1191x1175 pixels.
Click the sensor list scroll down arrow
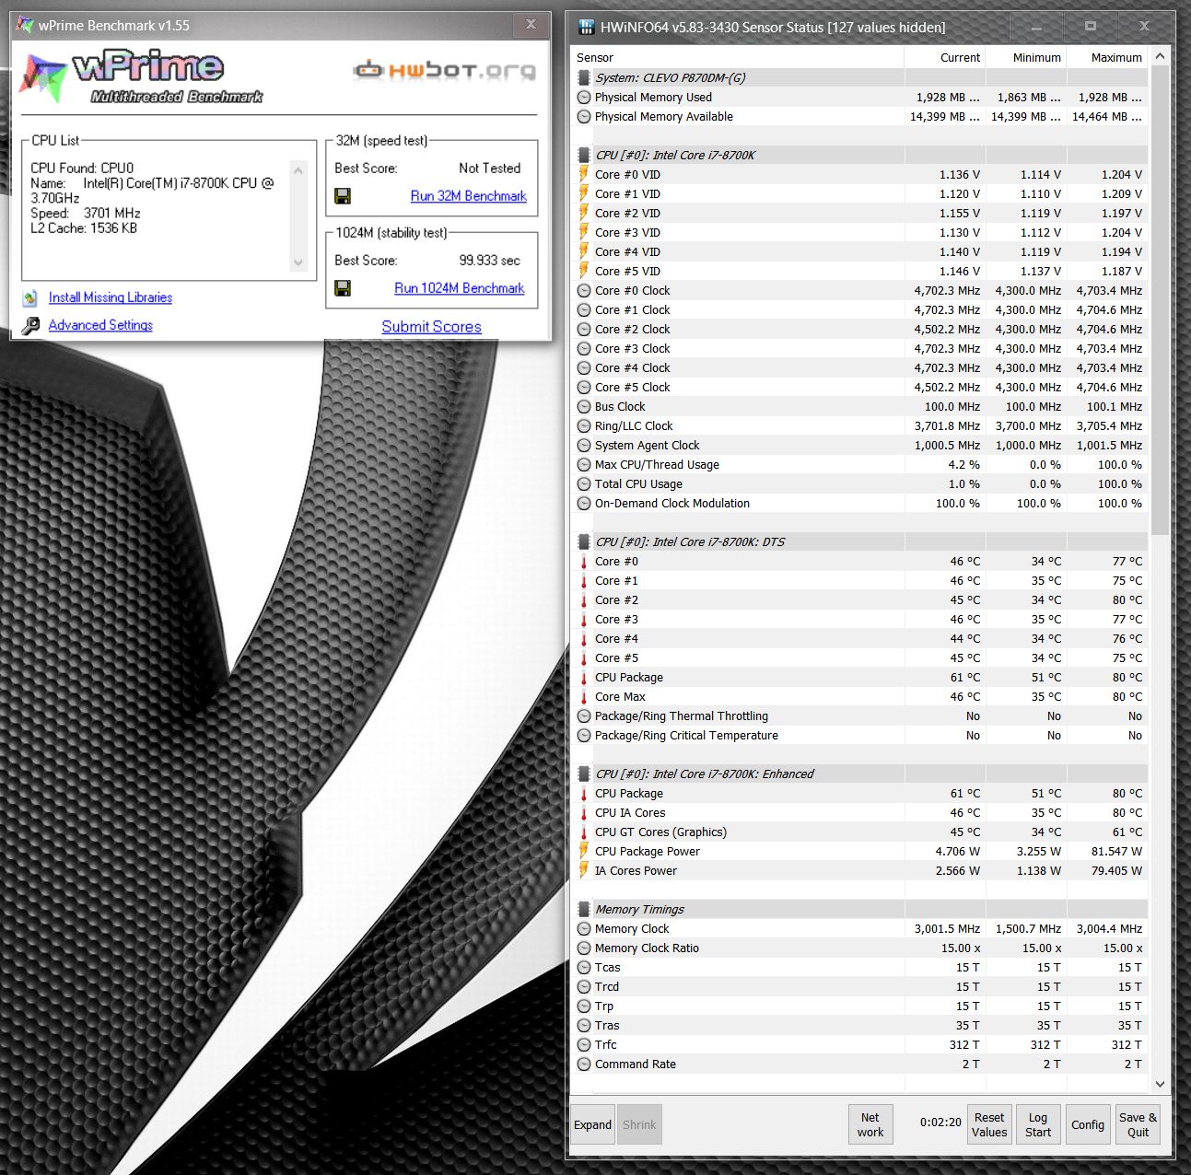1160,1084
